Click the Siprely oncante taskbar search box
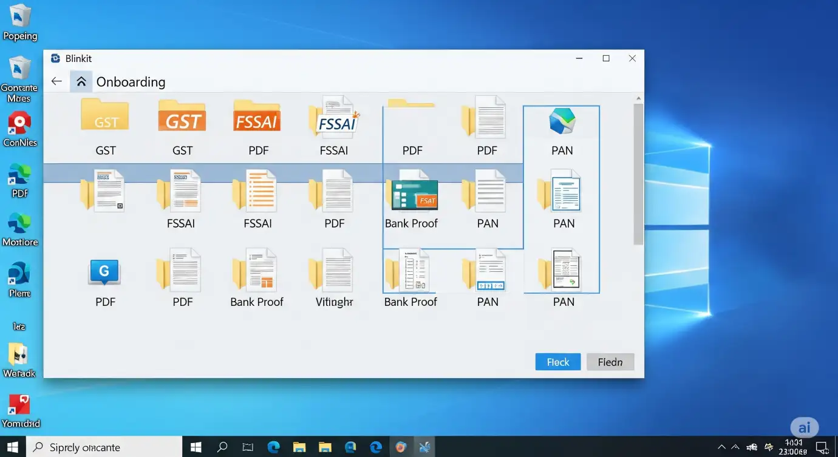The image size is (838, 457). click(103, 447)
